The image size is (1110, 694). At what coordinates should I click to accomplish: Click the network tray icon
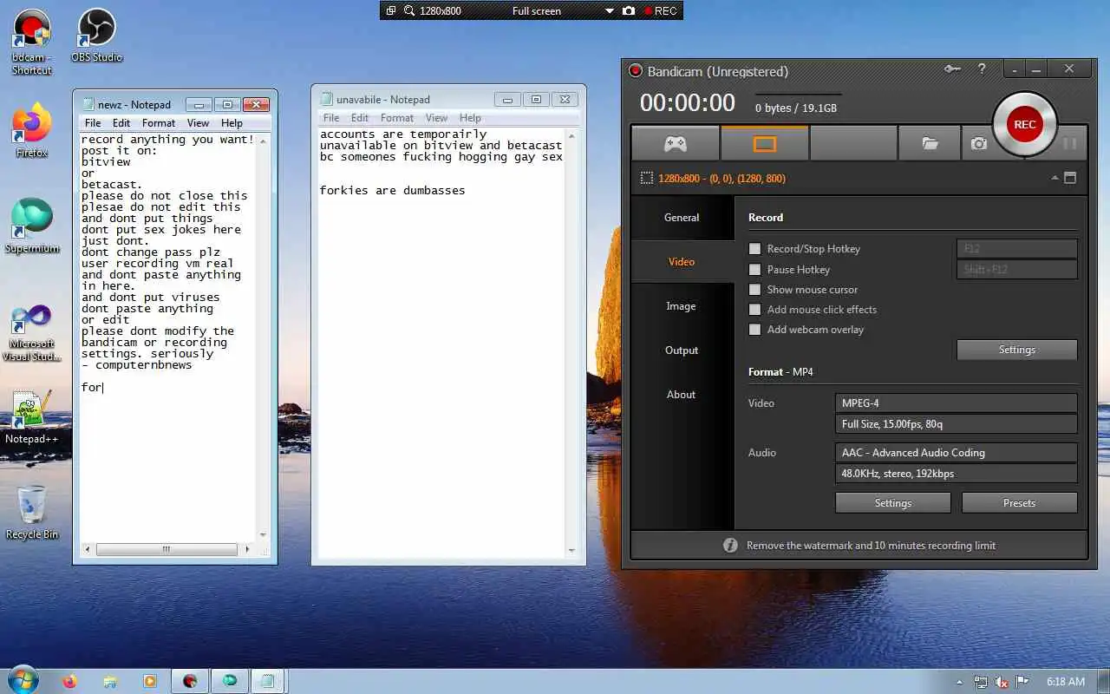(981, 682)
